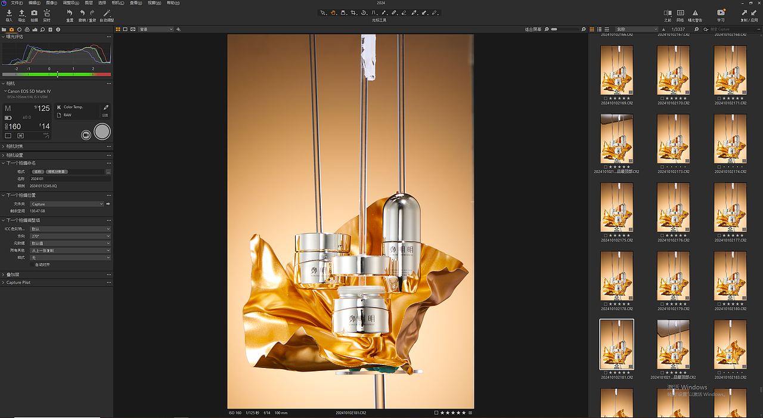Open the 背景 layer dropdown above viewer

coord(156,29)
